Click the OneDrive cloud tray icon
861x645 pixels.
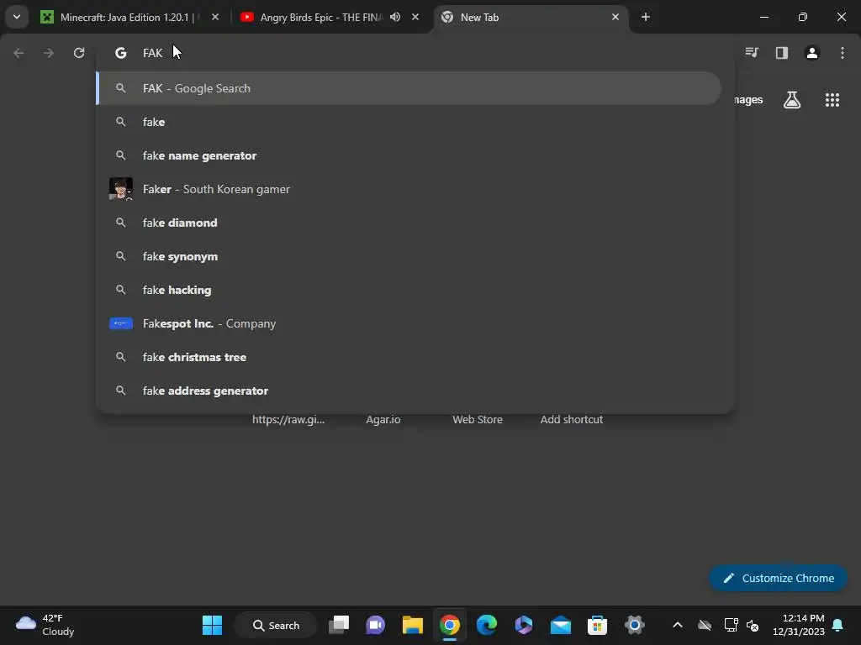(x=705, y=625)
